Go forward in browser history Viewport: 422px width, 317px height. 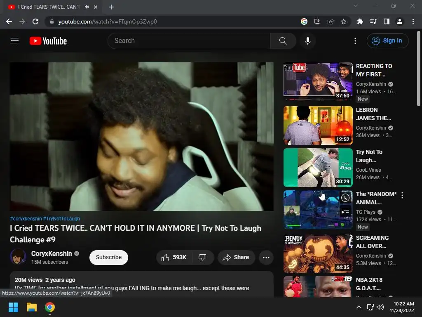(x=22, y=21)
